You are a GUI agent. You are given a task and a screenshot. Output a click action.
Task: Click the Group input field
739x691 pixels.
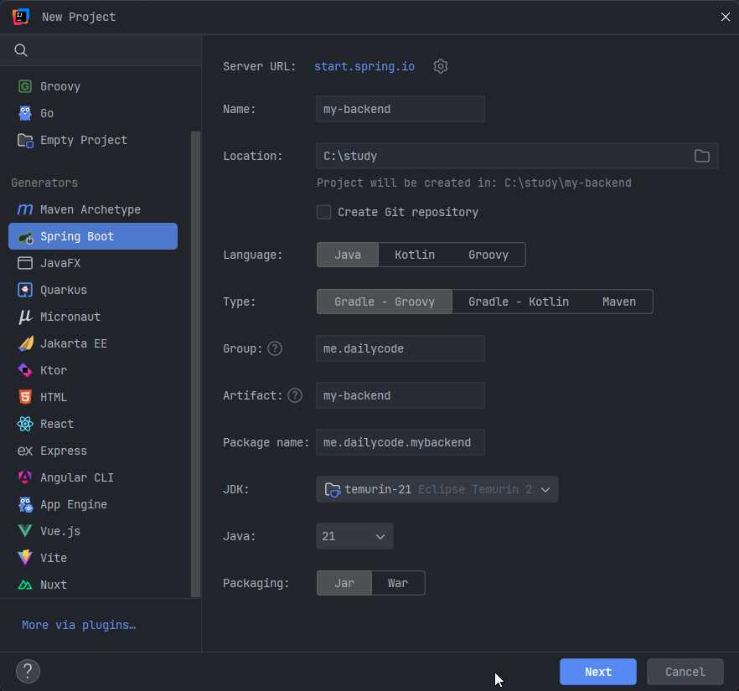(401, 348)
